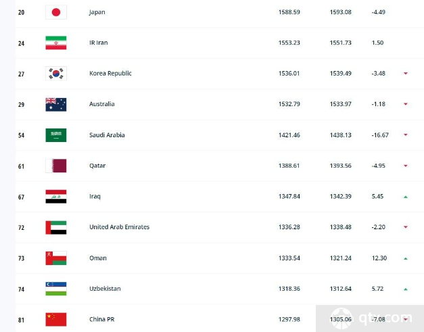This screenshot has width=424, height=332.
Task: Open the United Arab Emirates team link
Action: point(119,227)
